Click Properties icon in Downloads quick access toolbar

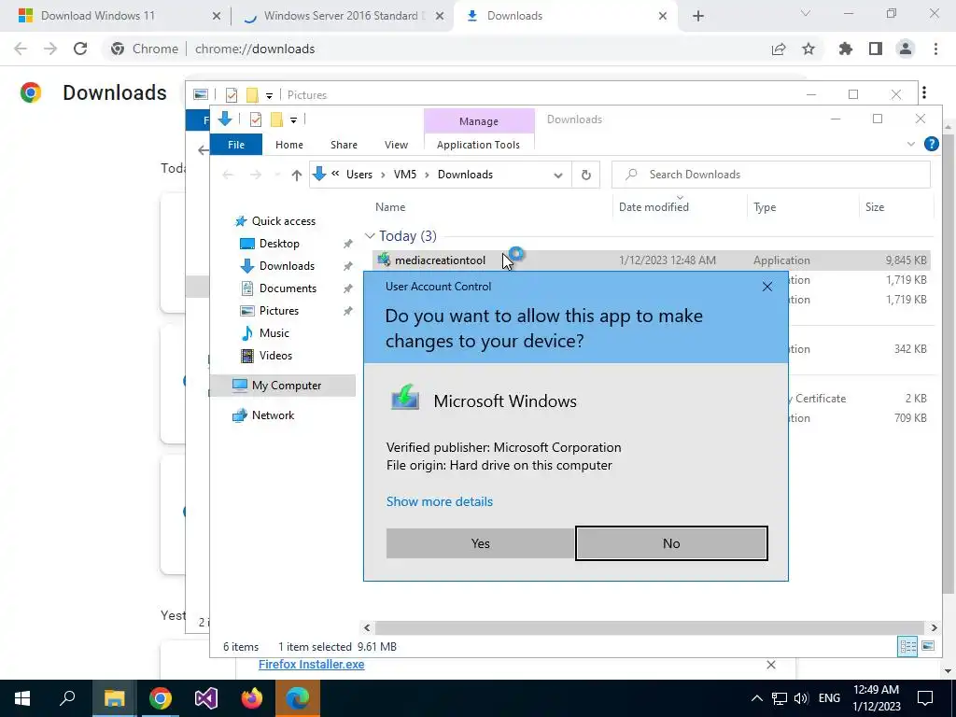256,119
